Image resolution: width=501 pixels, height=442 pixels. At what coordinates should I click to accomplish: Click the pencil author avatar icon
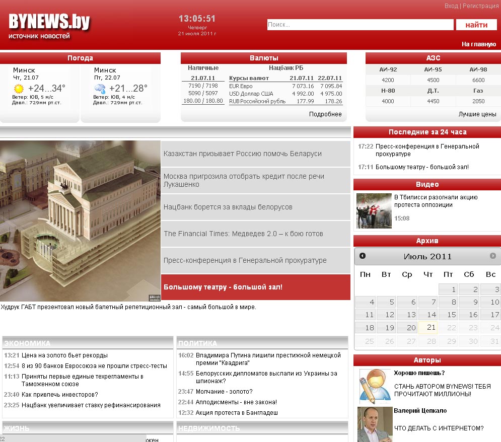tap(375, 387)
